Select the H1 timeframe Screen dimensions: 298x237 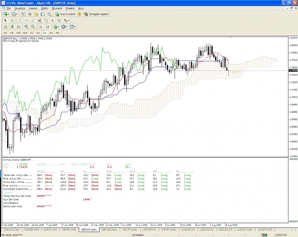point(31,33)
